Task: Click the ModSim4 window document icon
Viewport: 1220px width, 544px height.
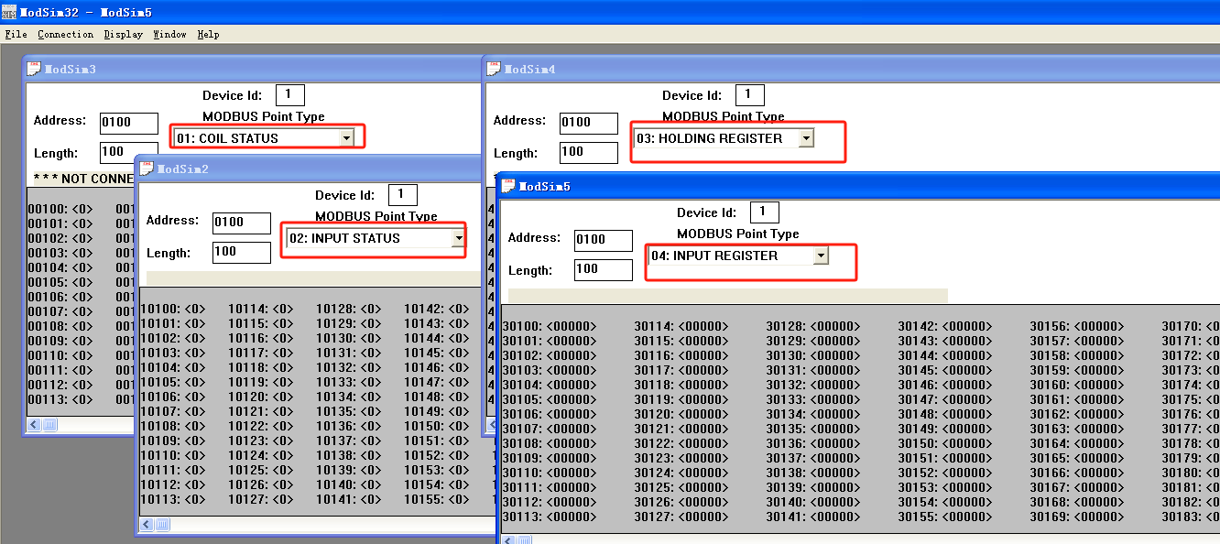Action: click(494, 69)
